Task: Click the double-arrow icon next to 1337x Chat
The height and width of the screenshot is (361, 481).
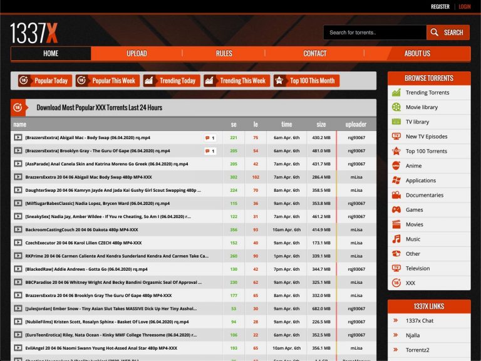Action: pos(396,320)
